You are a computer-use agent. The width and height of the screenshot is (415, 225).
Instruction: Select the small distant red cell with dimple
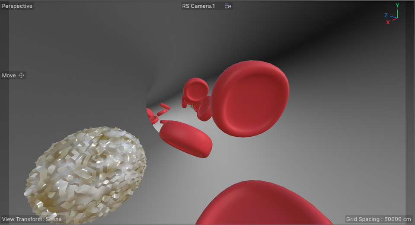[x=196, y=89]
